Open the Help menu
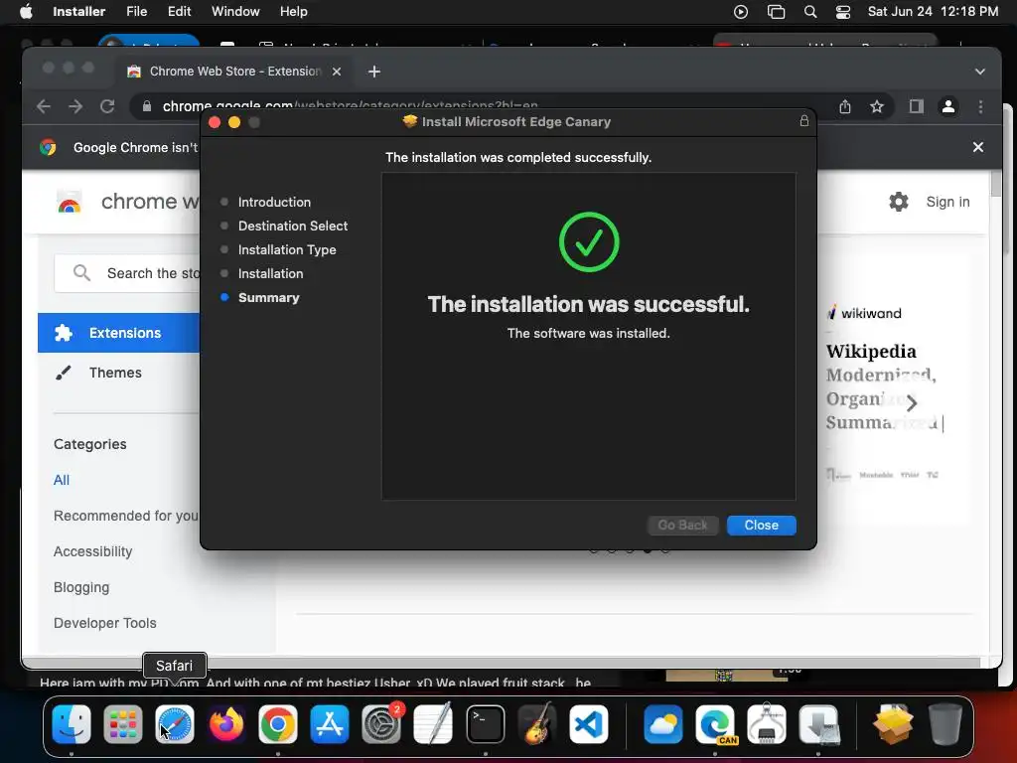This screenshot has width=1017, height=763. [x=293, y=12]
